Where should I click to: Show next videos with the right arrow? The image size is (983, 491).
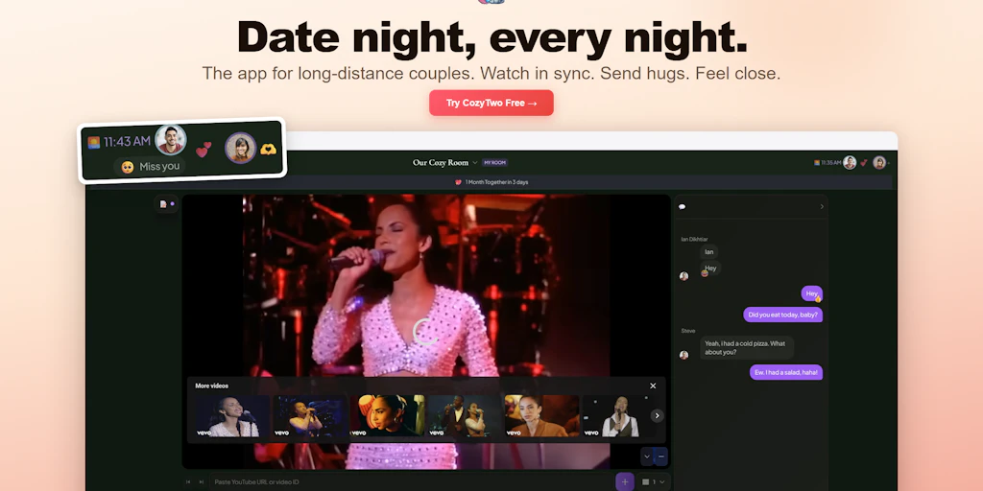(657, 416)
